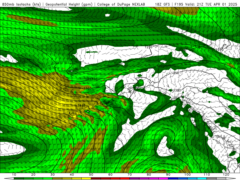Click the bright yellow swatch in the colorbar
240x180 pixels.
(86, 178)
